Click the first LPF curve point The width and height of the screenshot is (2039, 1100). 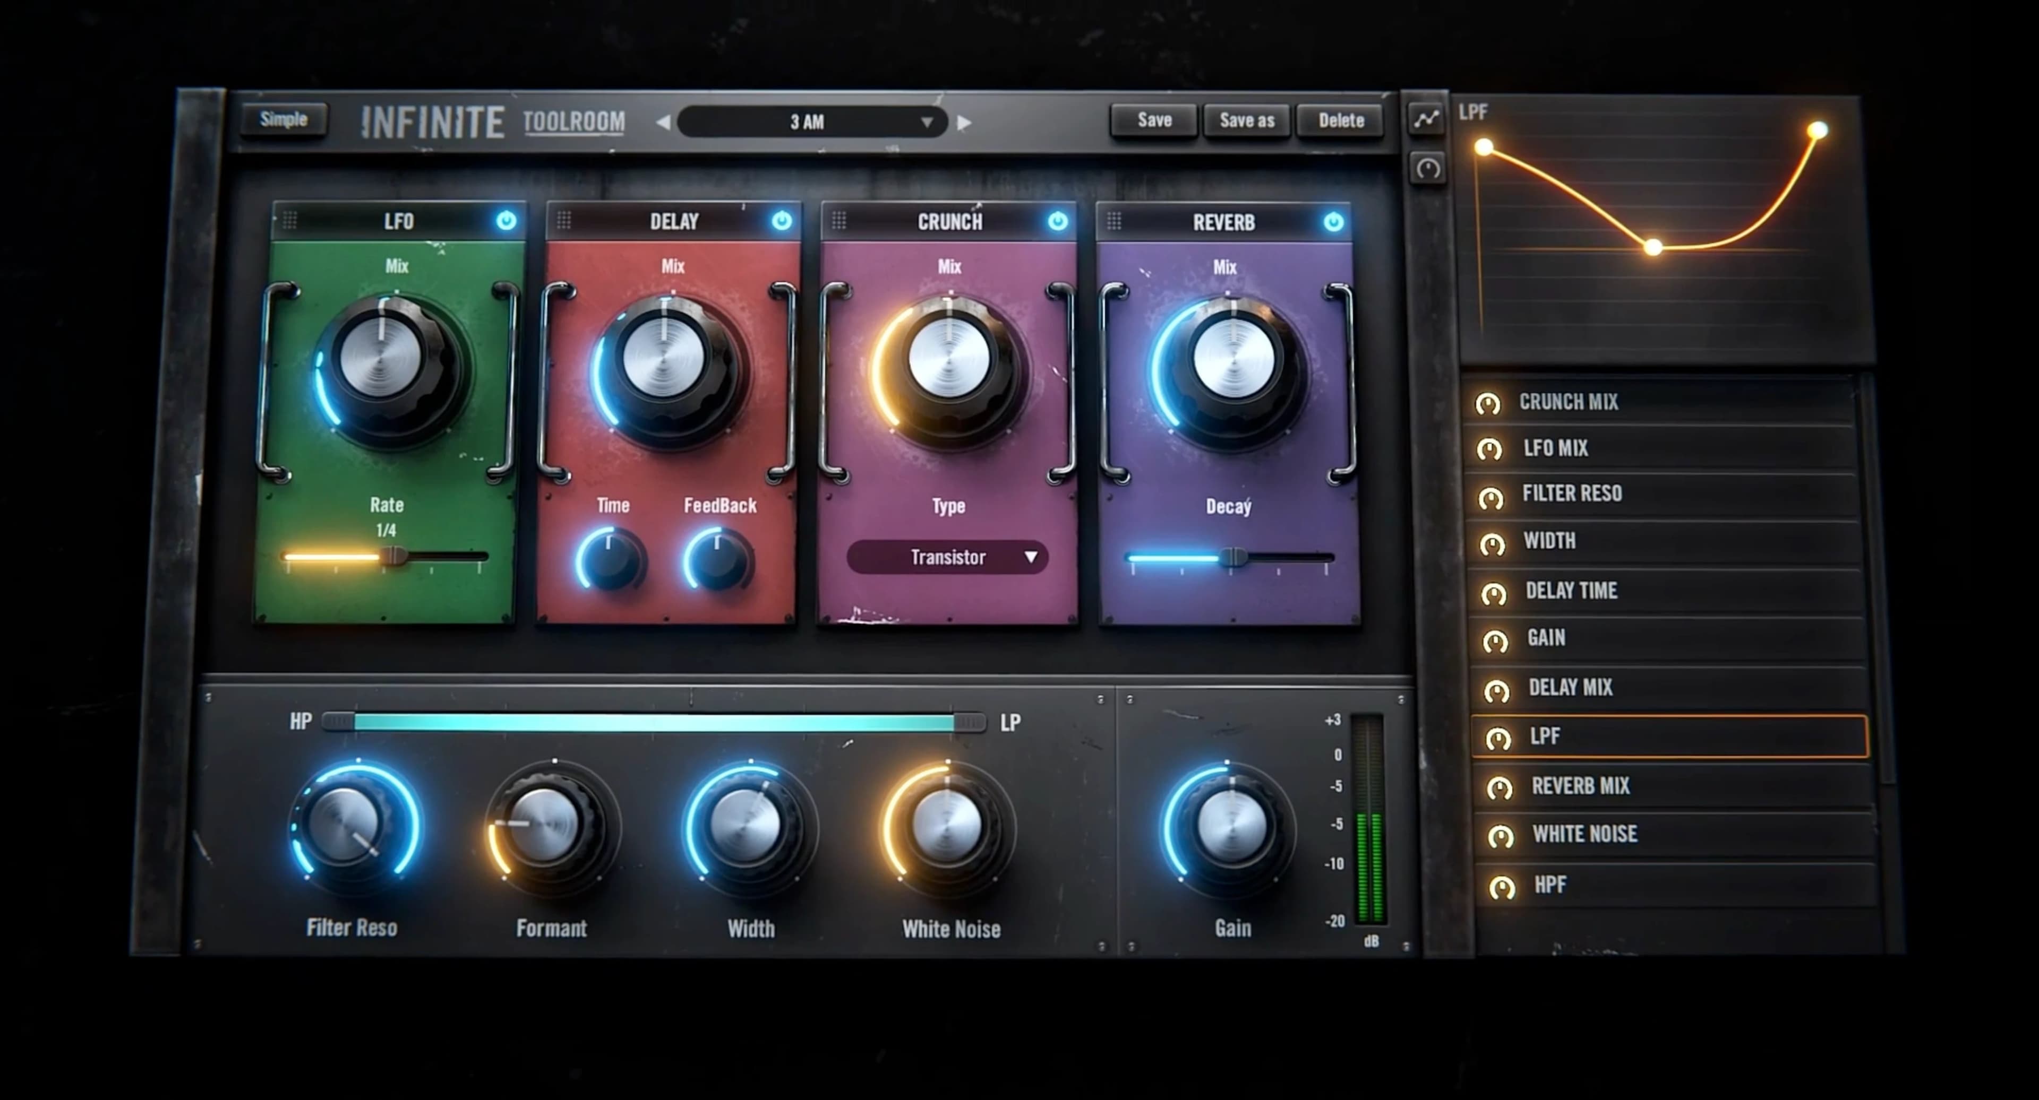click(1484, 147)
